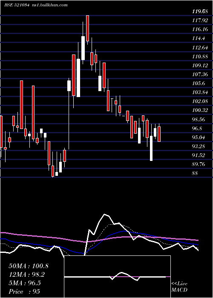
Task: Select the 103.84 price axis label
Action: coord(200,92)
